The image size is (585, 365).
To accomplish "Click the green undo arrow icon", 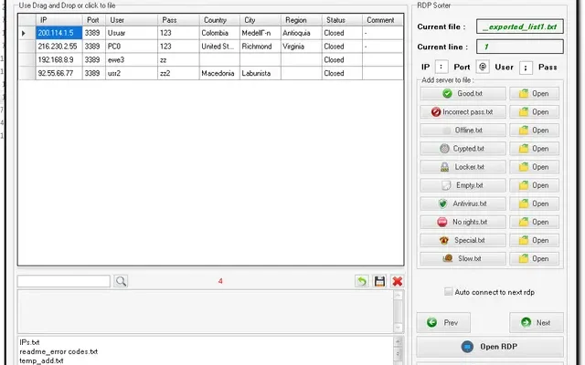I will click(x=362, y=281).
